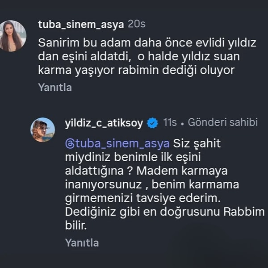Click the 11s timestamp on the reply

coord(170,123)
